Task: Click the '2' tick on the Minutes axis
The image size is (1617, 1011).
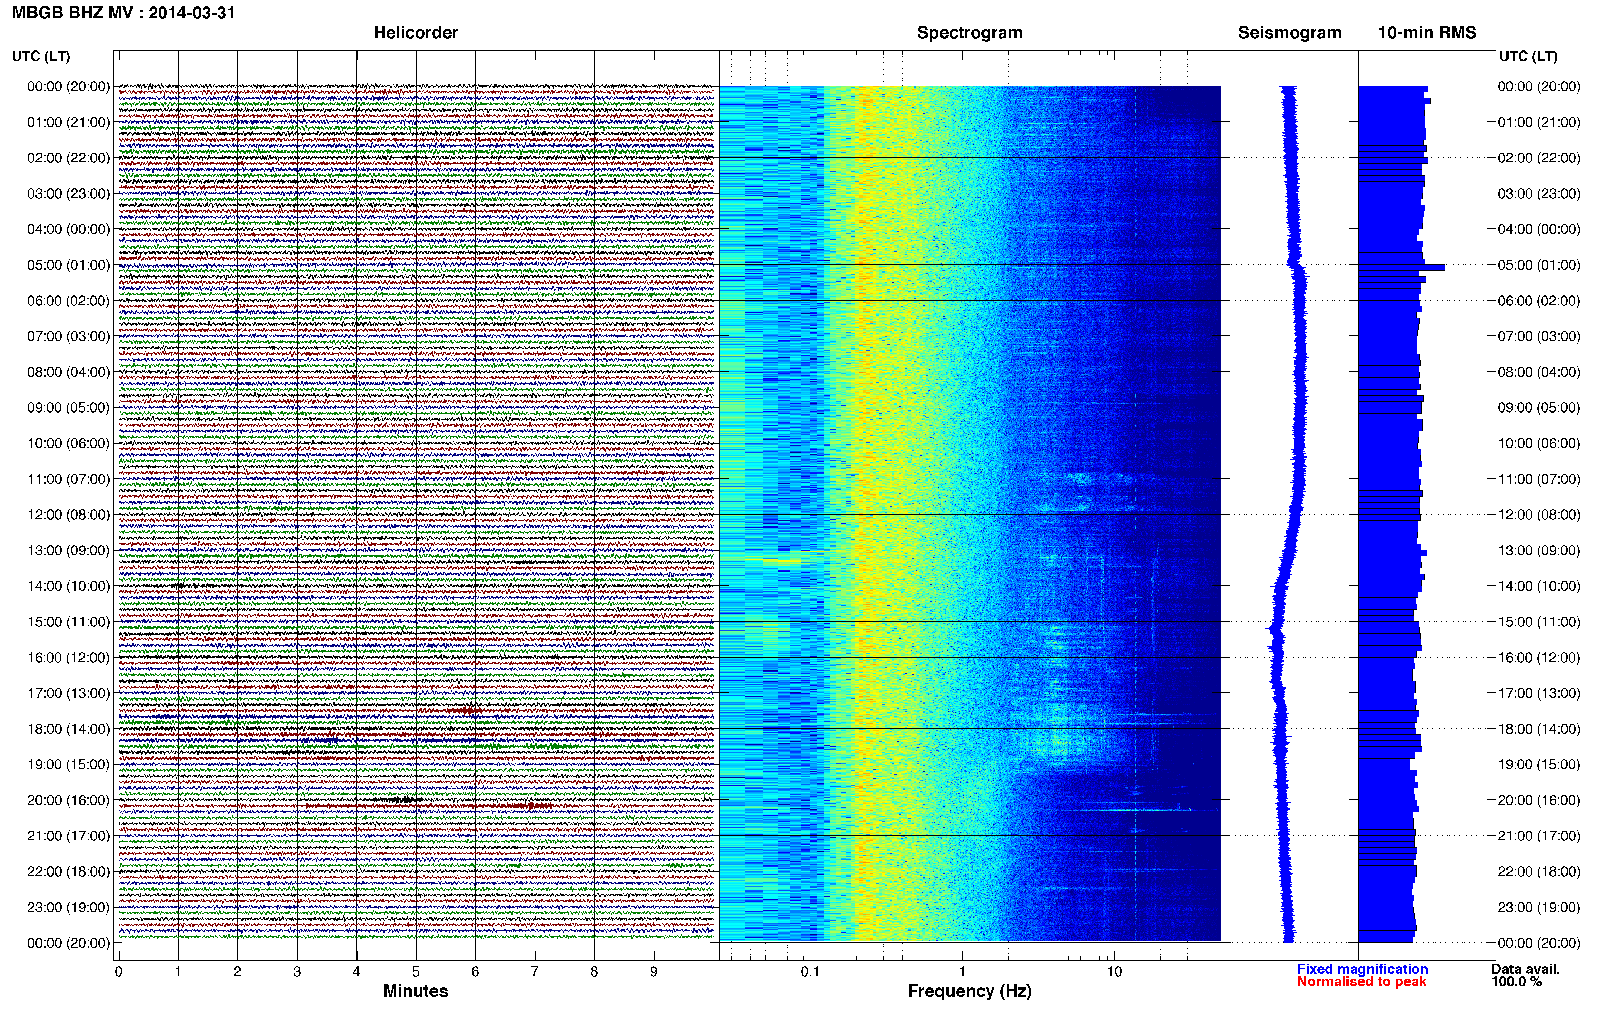Action: pyautogui.click(x=237, y=972)
